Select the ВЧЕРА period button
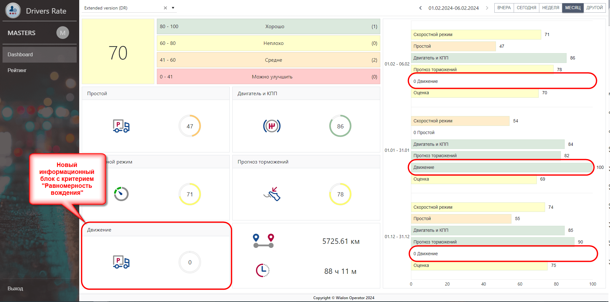This screenshot has height=302, width=610. tap(504, 8)
